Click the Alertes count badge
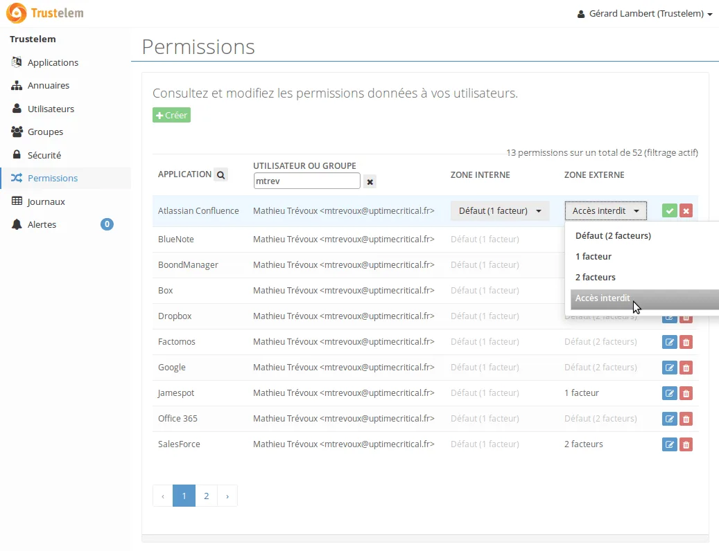This screenshot has width=719, height=551. pos(107,224)
